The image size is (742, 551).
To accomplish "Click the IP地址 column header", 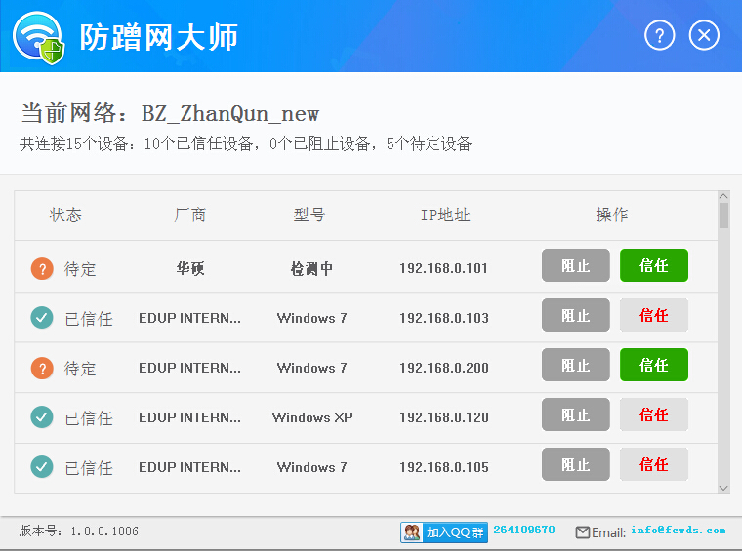I will (x=445, y=216).
